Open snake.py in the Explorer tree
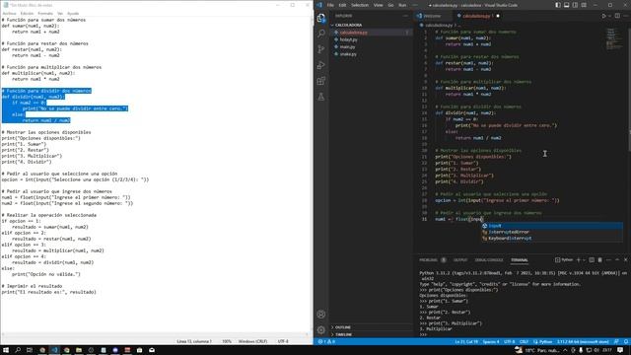Viewport: 631px width, 355px height. pyautogui.click(x=348, y=54)
